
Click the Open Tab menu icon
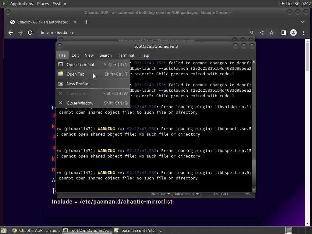pyautogui.click(x=61, y=74)
